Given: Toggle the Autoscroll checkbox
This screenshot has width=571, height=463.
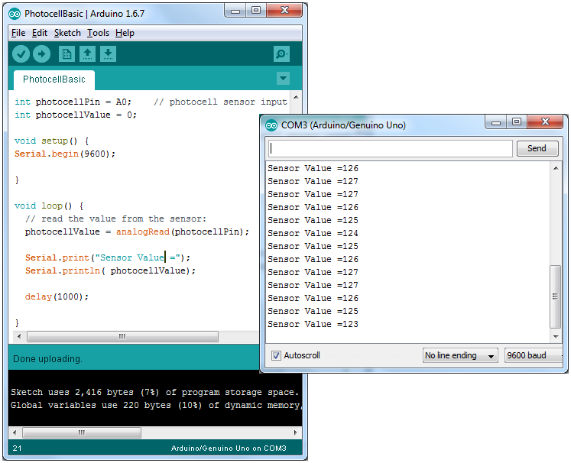Looking at the screenshot, I should [x=276, y=355].
